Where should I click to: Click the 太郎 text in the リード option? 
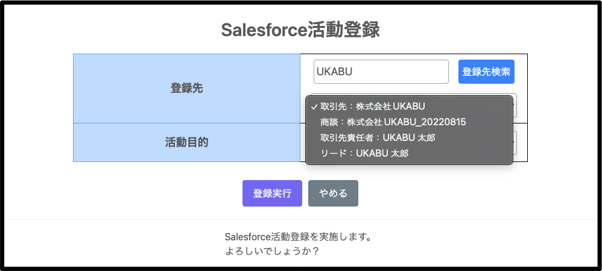[x=400, y=154]
